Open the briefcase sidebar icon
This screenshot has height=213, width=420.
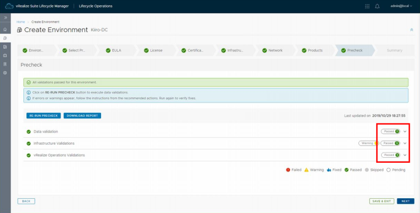tap(5, 56)
